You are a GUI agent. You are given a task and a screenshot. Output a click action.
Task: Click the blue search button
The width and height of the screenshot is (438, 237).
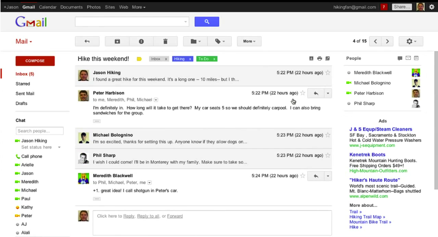(x=207, y=21)
